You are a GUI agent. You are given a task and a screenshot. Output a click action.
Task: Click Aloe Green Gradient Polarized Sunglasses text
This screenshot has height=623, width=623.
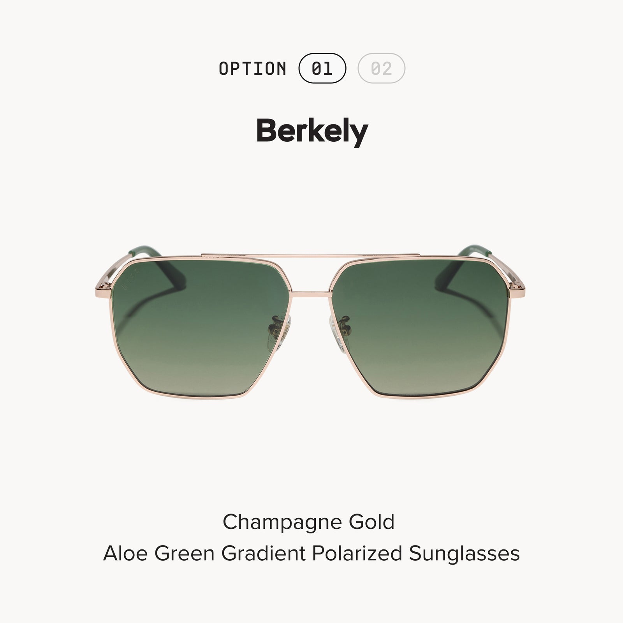(311, 553)
